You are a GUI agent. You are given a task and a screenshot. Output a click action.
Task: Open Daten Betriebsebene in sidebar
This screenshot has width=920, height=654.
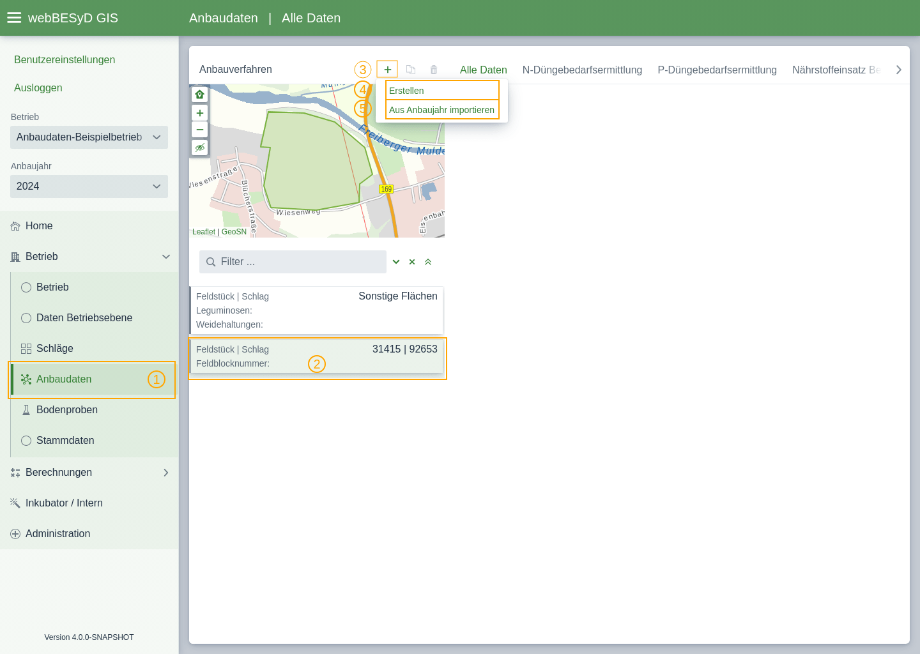point(95,318)
